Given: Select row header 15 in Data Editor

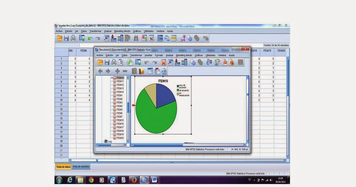Looking at the screenshot, I should tap(61, 123).
